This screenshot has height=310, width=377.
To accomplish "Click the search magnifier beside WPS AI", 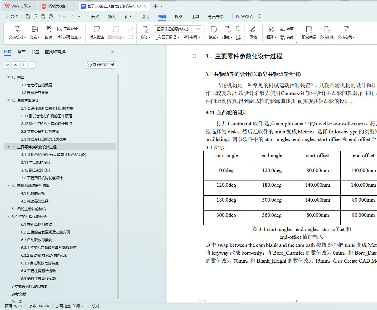I will [260, 16].
